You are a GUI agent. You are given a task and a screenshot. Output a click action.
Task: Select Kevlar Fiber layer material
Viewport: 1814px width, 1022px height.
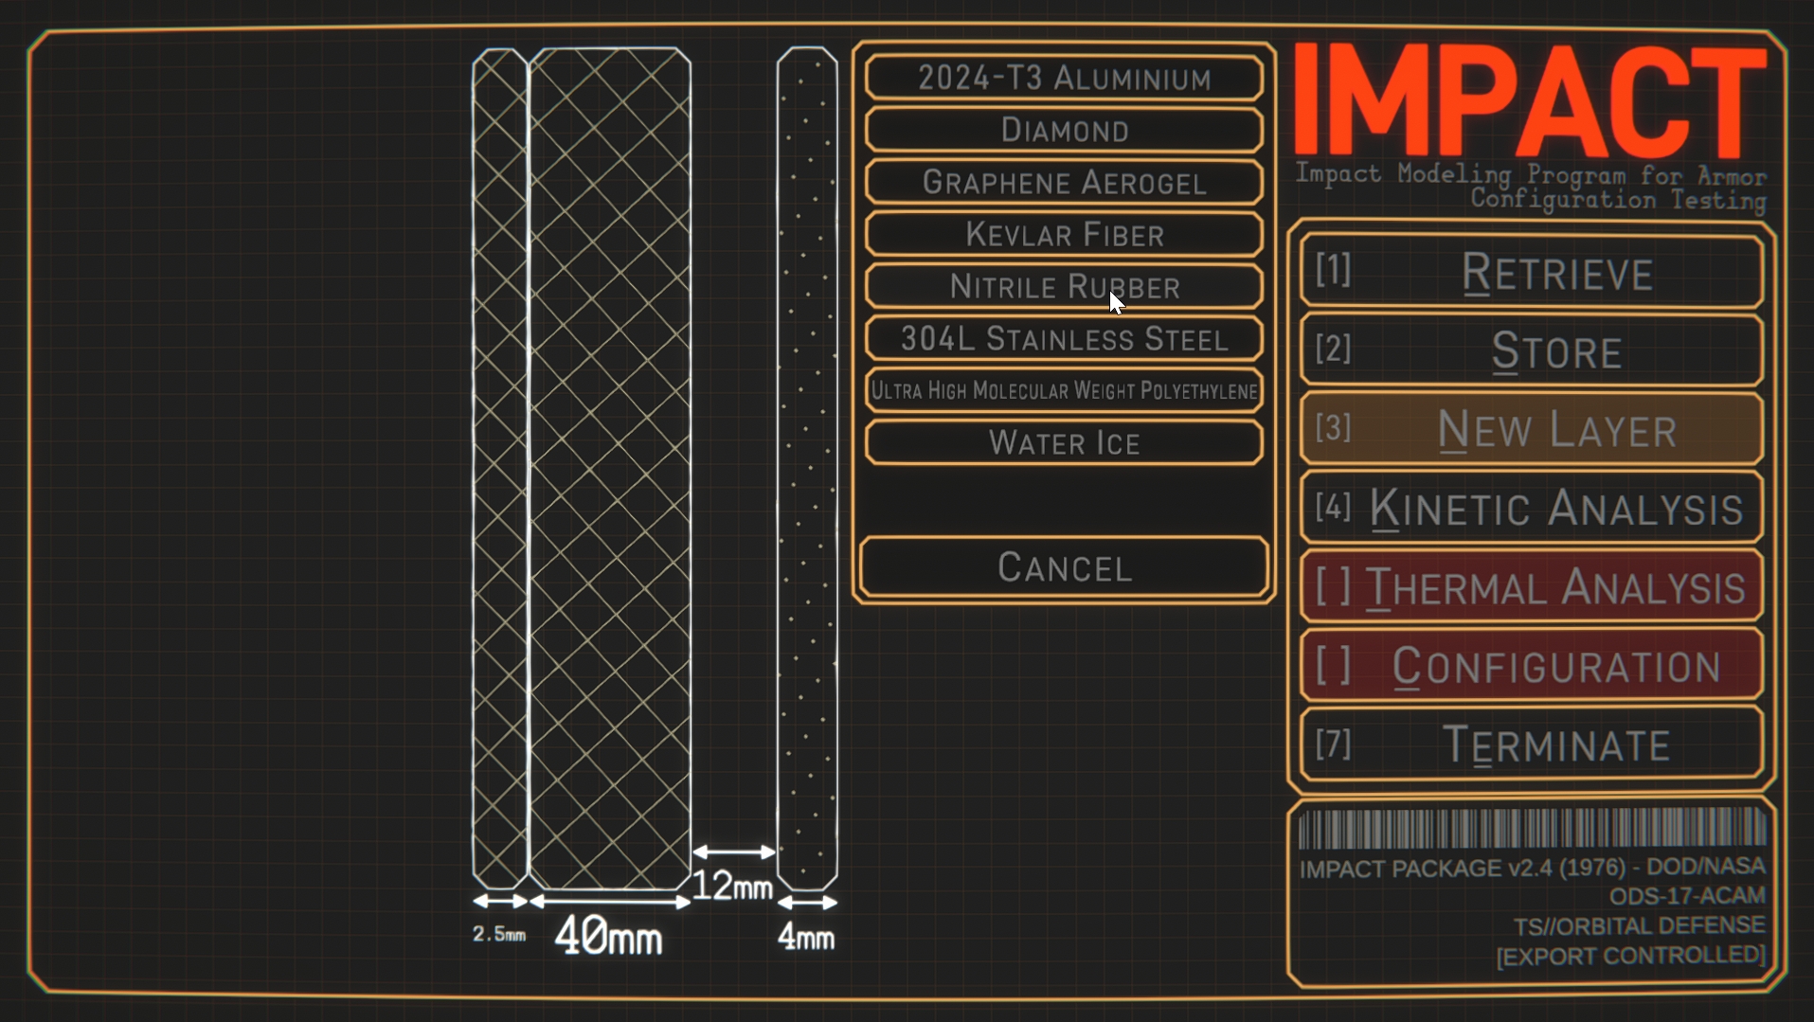click(x=1064, y=234)
